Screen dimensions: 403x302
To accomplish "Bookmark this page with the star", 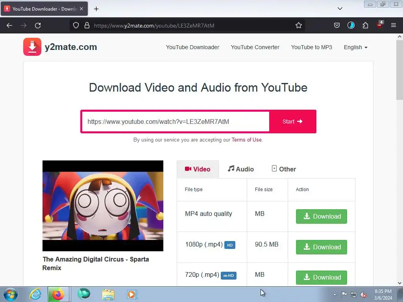I will tap(298, 25).
